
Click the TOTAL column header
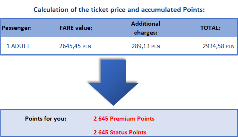point(210,28)
